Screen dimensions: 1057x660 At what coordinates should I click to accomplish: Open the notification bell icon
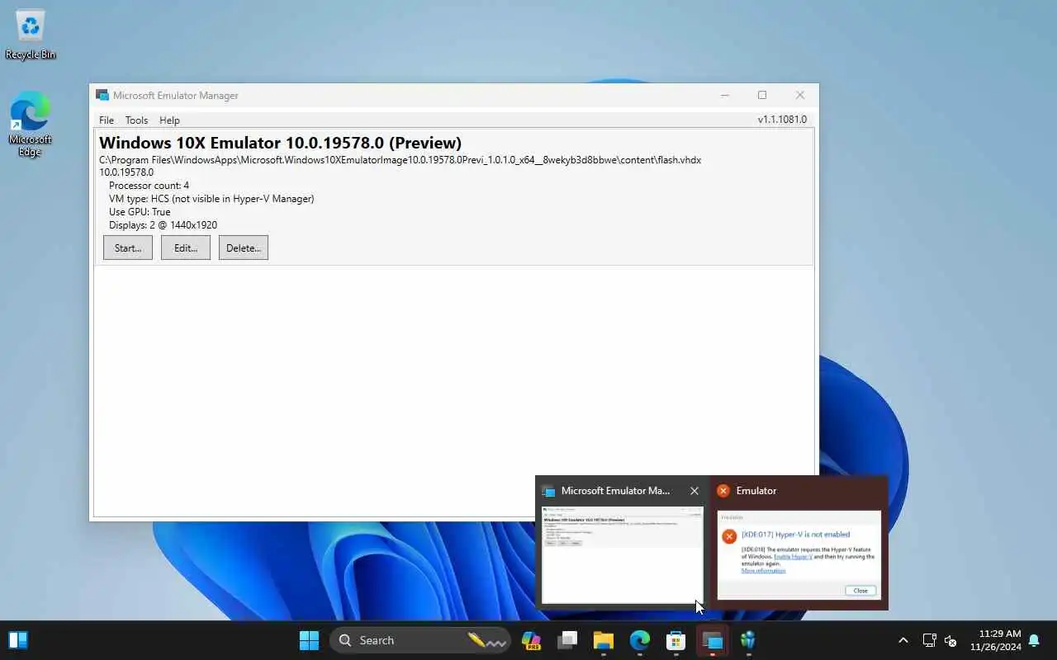click(x=1034, y=640)
